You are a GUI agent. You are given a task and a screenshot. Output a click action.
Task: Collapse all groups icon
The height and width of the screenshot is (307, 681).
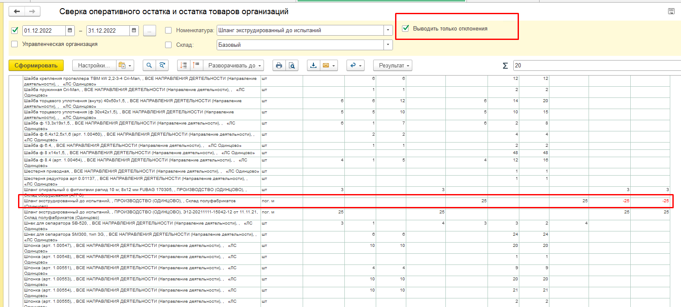pyautogui.click(x=184, y=65)
